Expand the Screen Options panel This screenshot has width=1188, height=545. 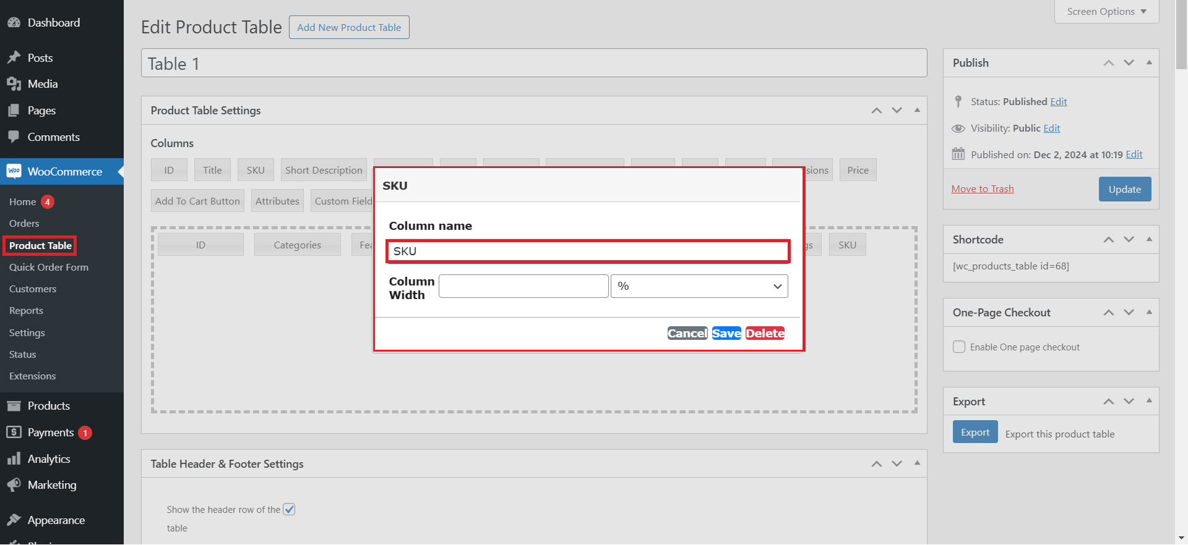(1106, 12)
